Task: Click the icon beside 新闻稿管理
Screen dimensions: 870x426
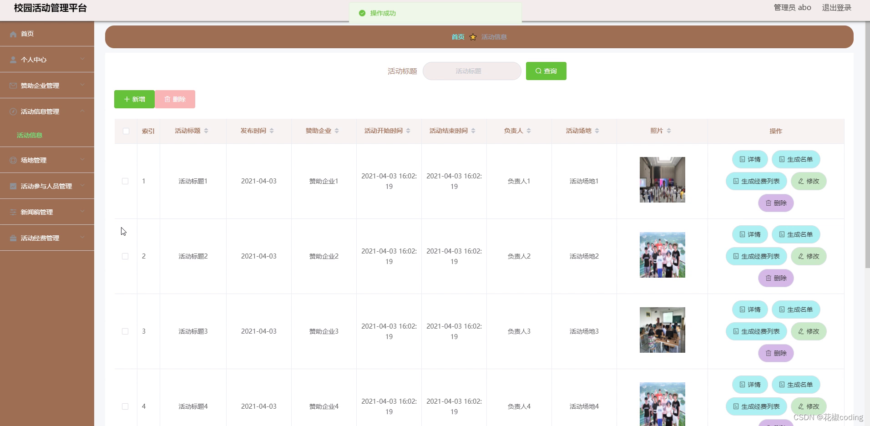Action: (13, 213)
